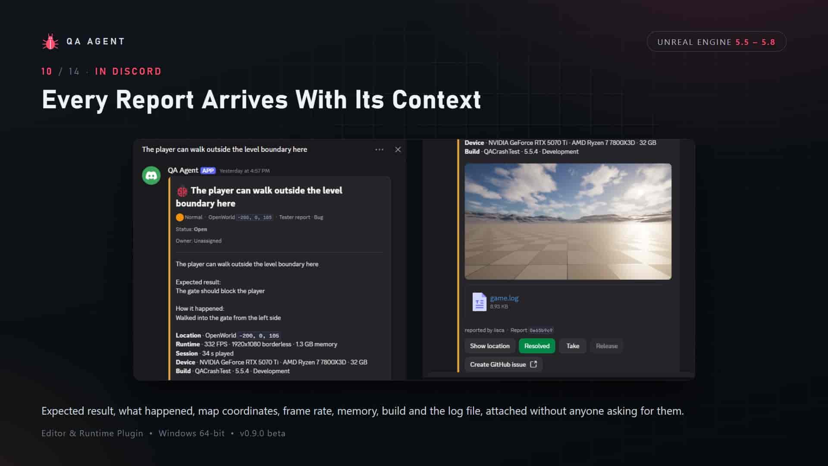Click the Show location button
This screenshot has width=828, height=466.
(x=490, y=346)
